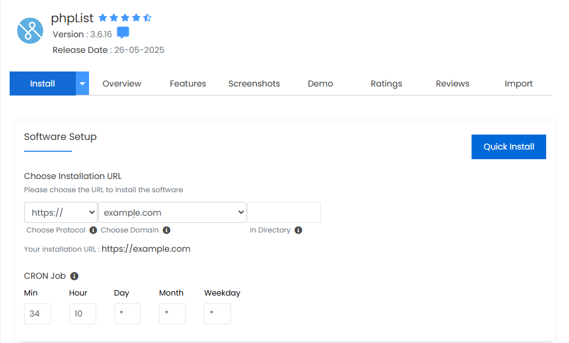
Task: Open the example.com domain dropdown
Action: click(173, 213)
